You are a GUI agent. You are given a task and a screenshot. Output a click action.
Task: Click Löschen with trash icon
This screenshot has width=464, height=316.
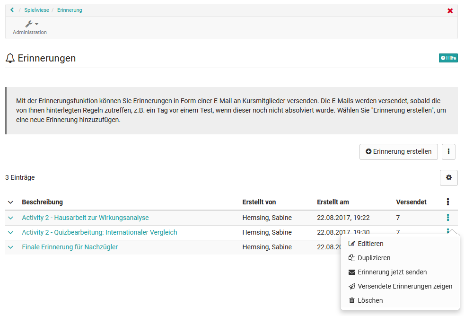[370, 301]
